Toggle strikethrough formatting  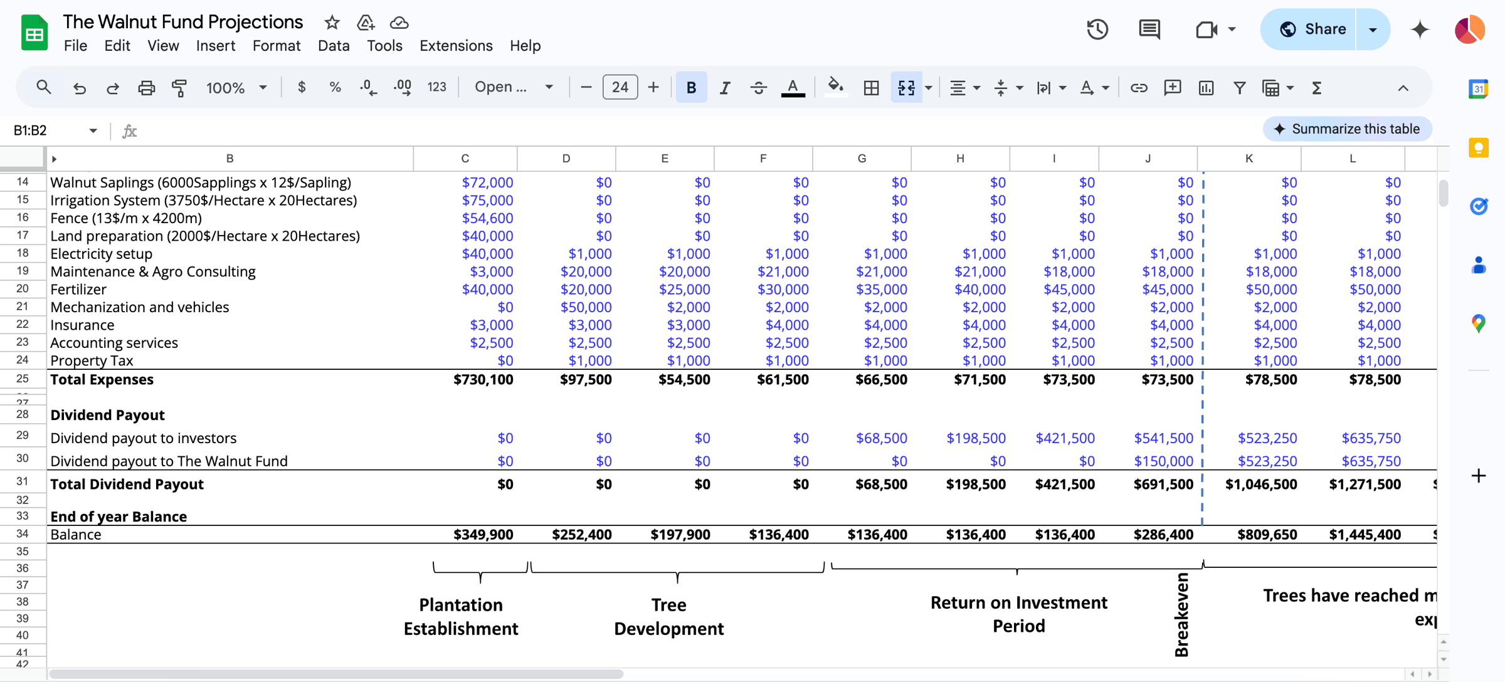click(758, 87)
